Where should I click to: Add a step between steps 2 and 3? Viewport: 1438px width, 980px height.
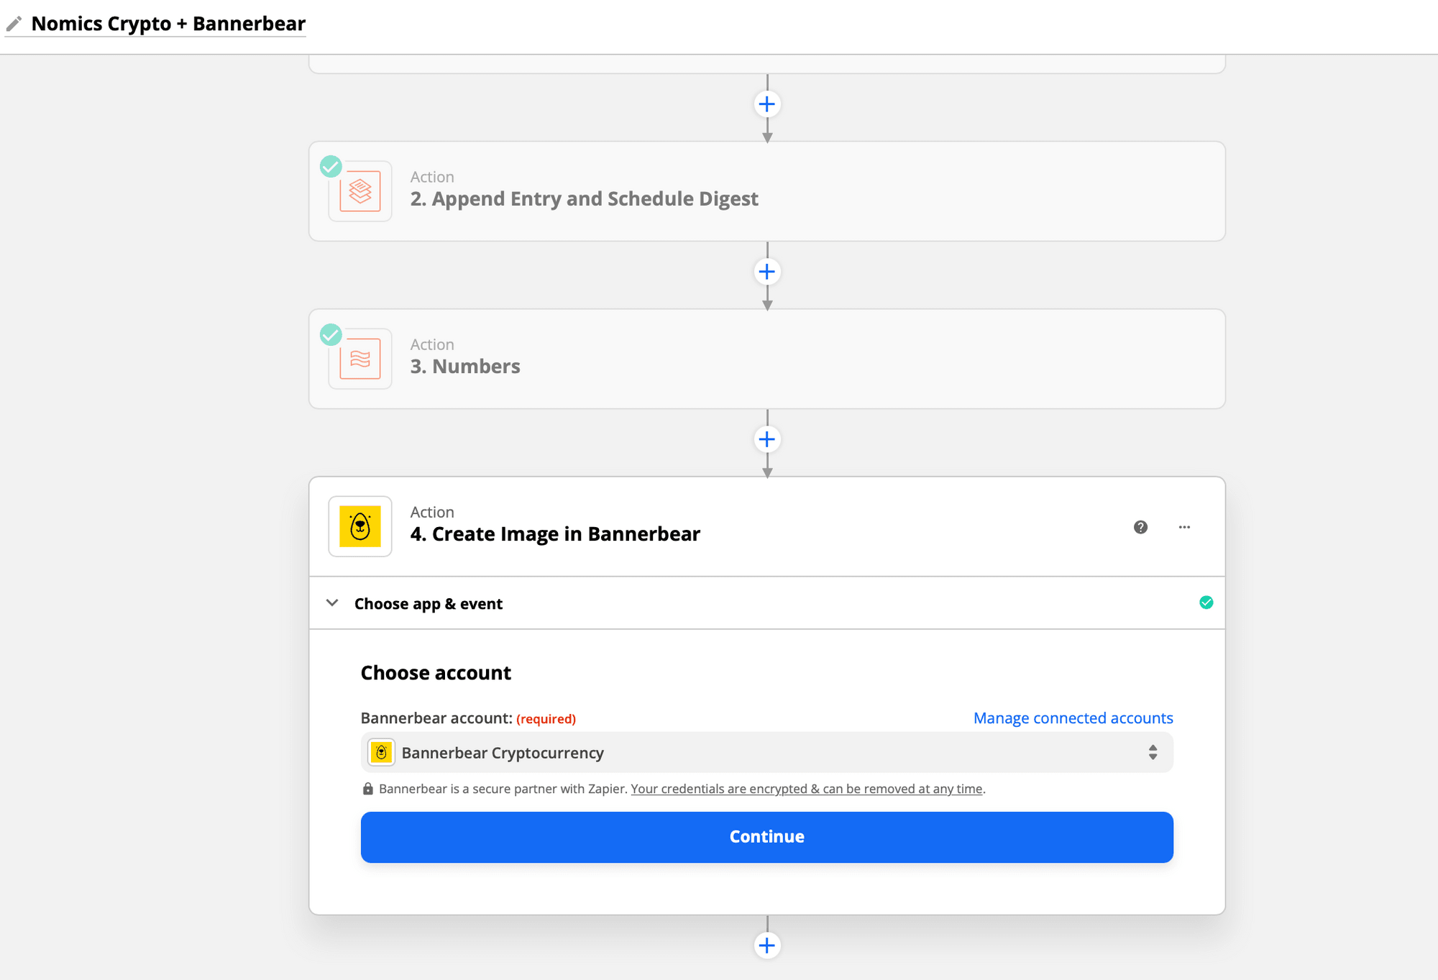pos(767,272)
